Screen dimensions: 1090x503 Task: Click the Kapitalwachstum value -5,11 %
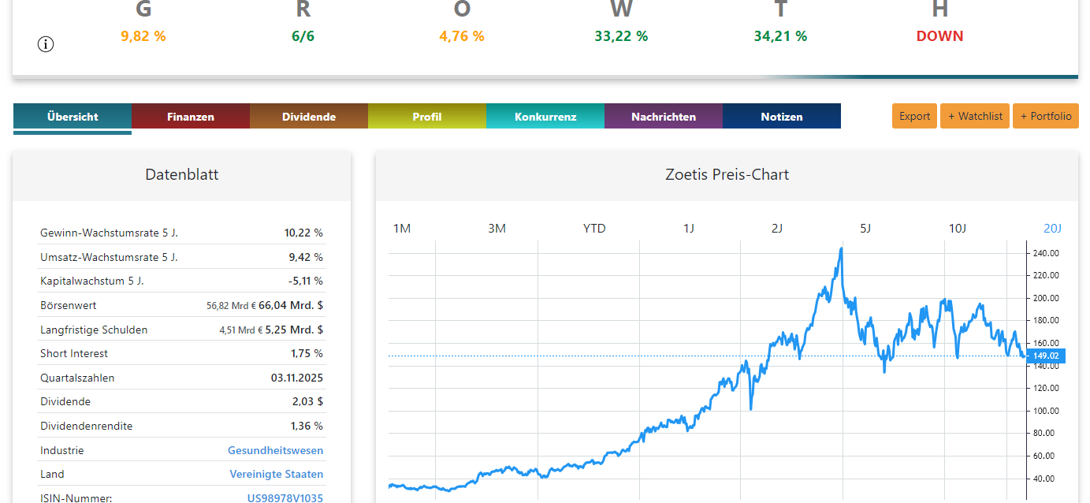coord(304,281)
